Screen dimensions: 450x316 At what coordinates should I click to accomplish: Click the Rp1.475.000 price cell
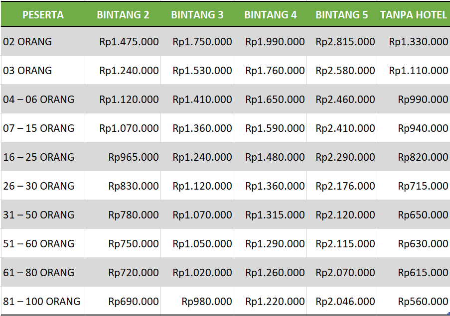pos(129,42)
